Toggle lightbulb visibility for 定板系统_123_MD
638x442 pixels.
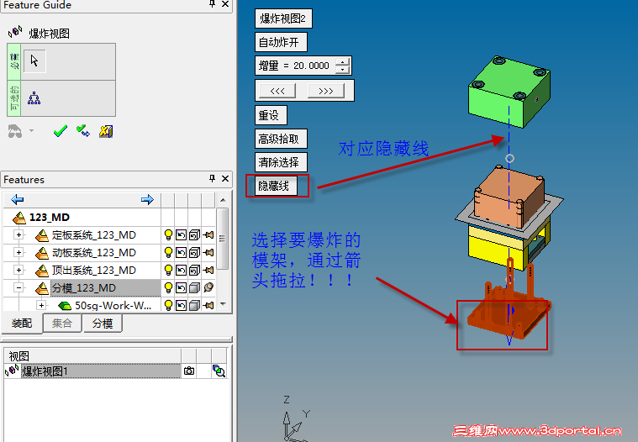(168, 235)
